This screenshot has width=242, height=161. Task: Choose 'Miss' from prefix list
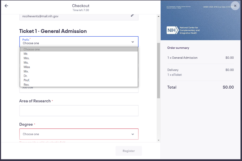(79, 67)
